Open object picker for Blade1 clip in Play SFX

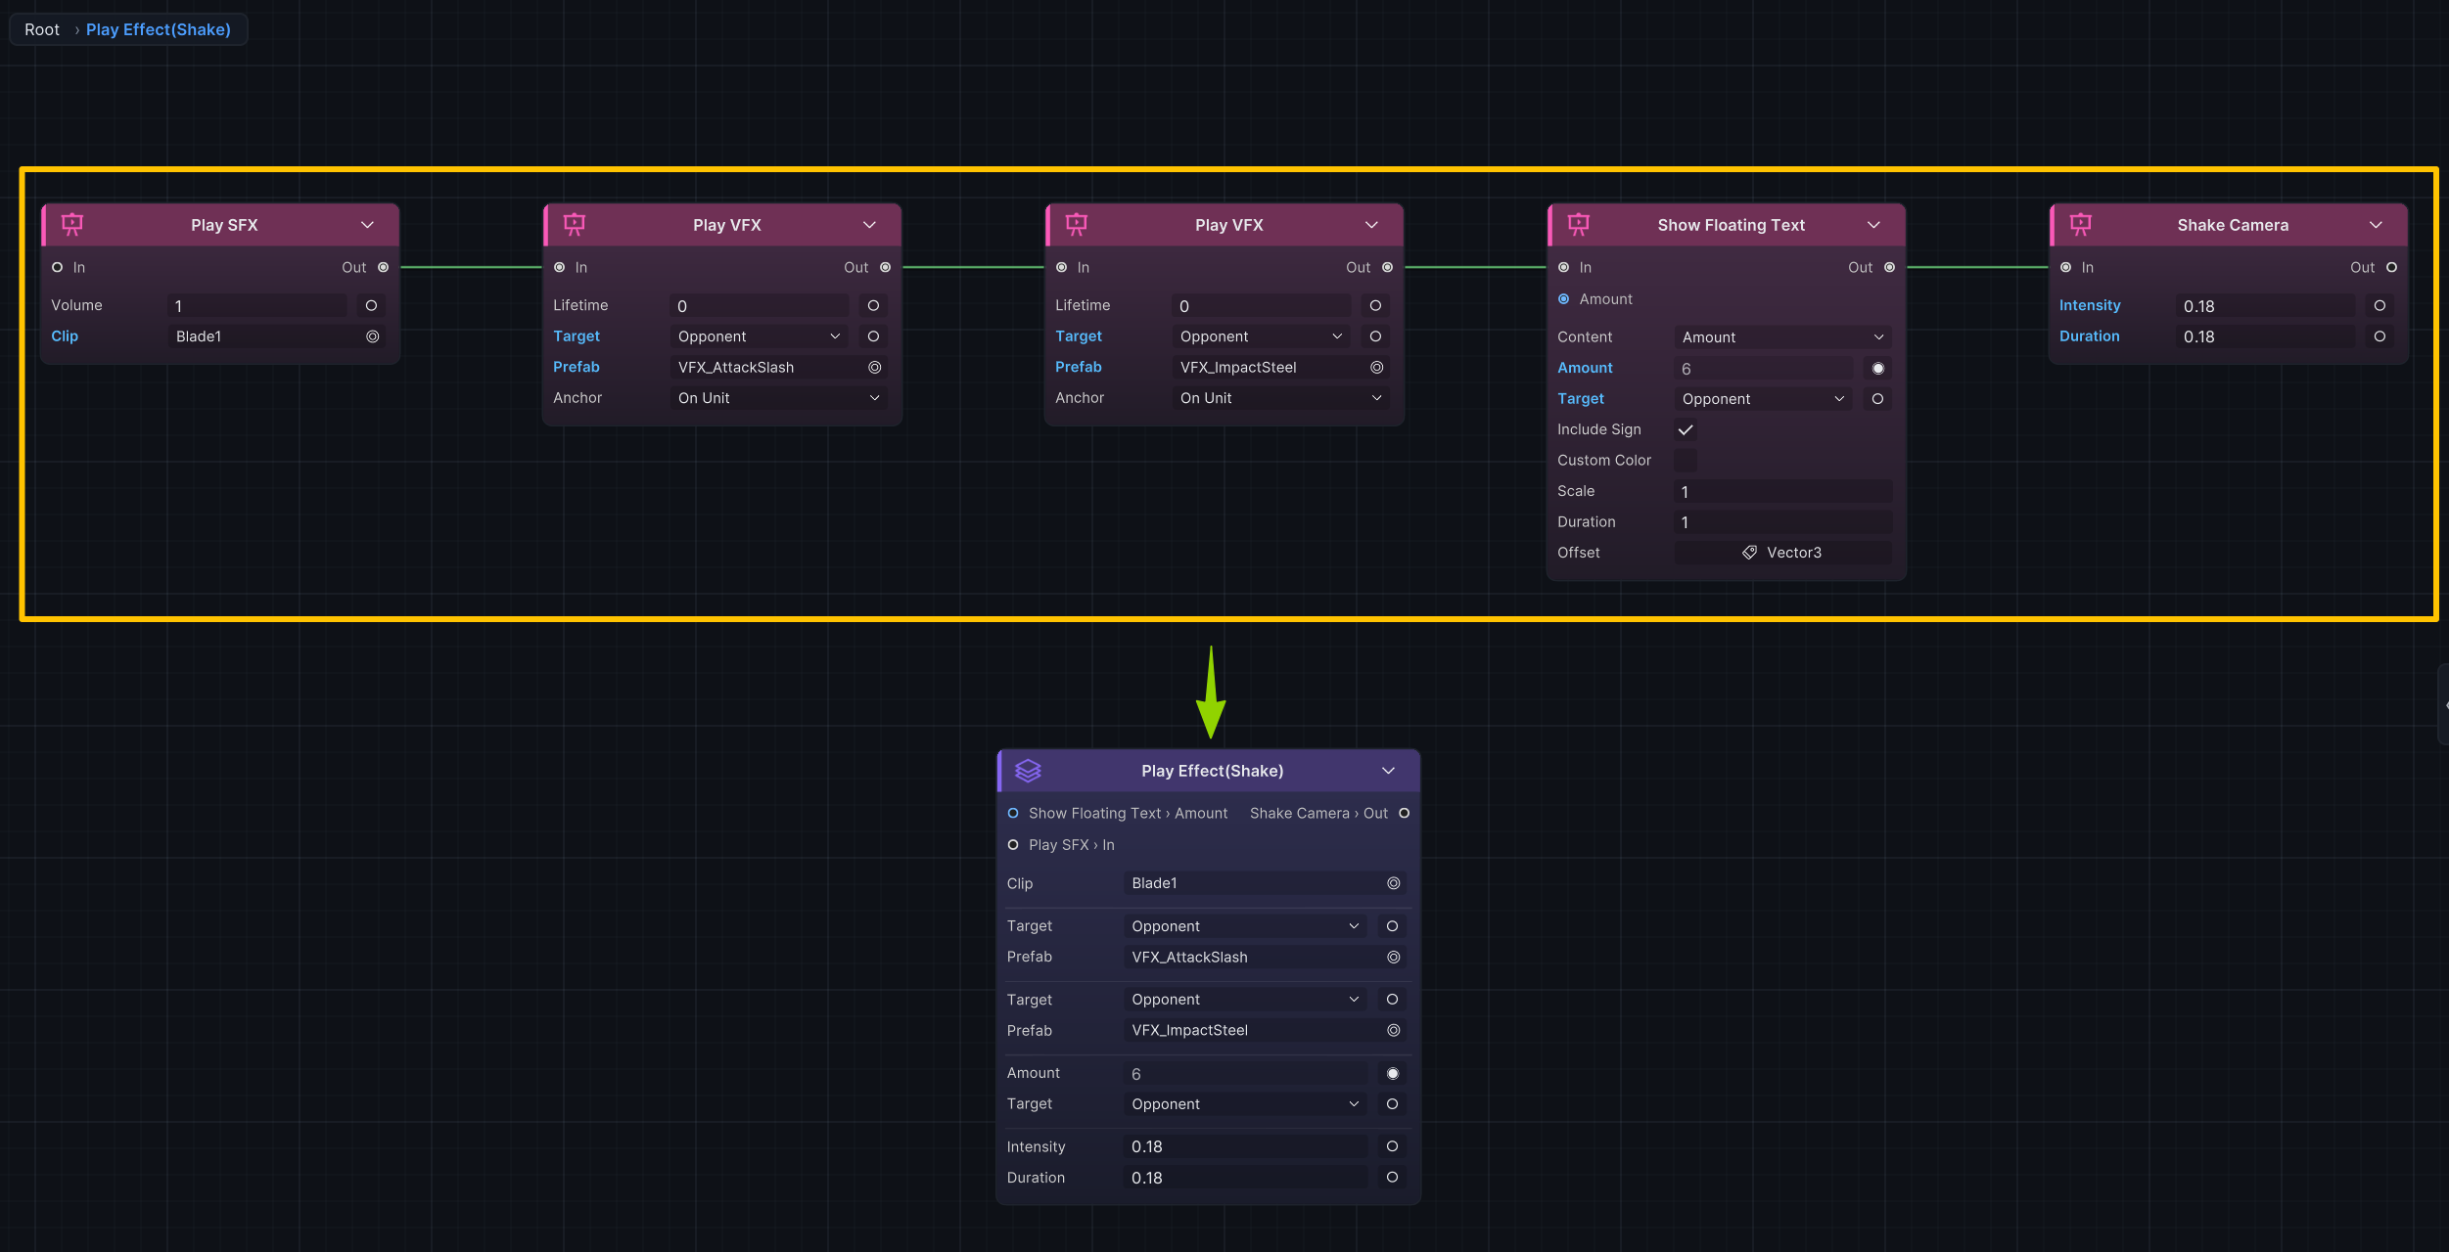[x=373, y=336]
